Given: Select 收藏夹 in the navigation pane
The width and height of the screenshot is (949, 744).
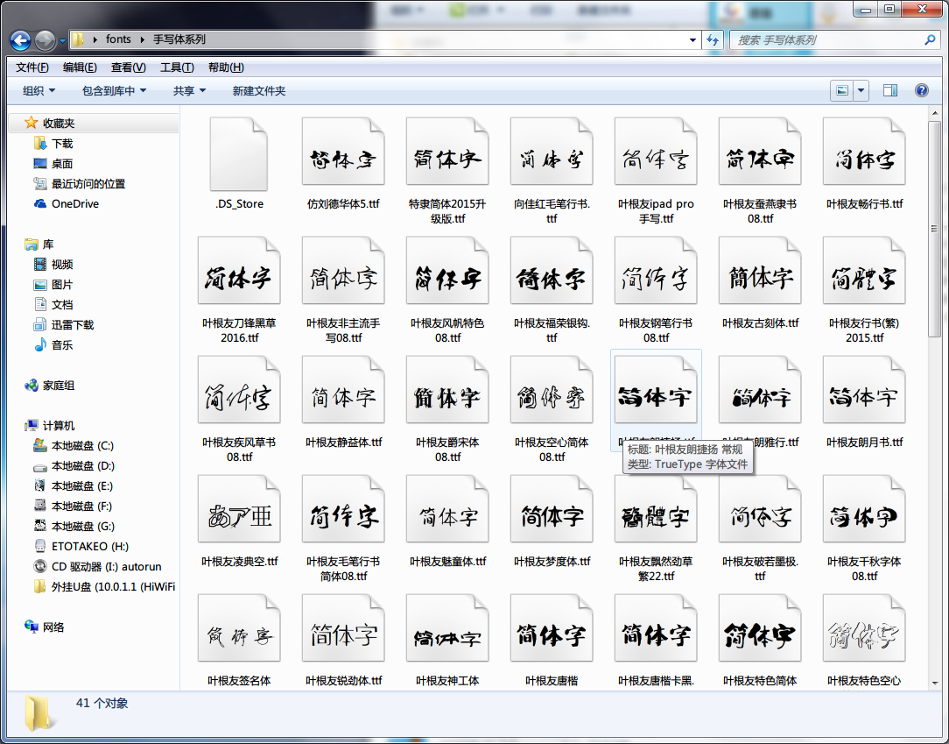Looking at the screenshot, I should tap(58, 123).
